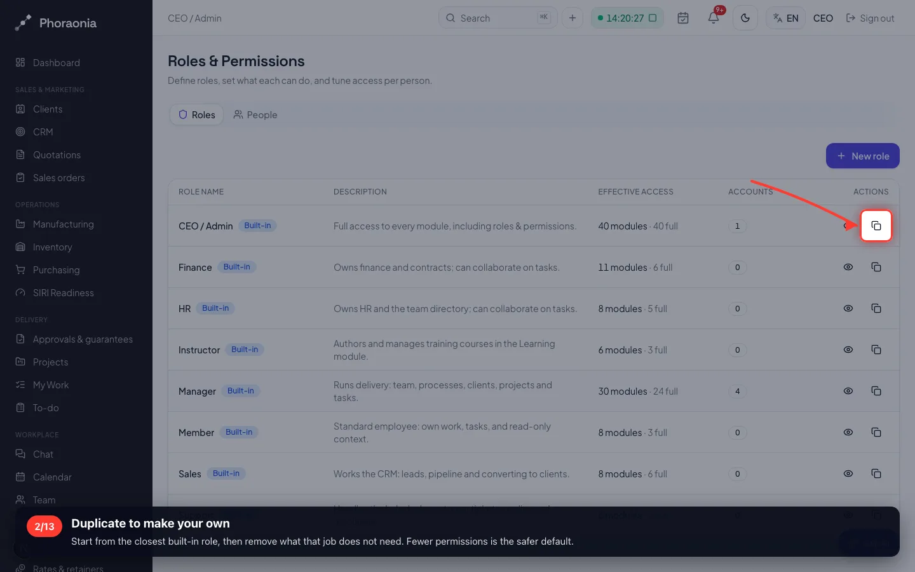Open Clients in sidebar
915x572 pixels.
(x=76, y=109)
